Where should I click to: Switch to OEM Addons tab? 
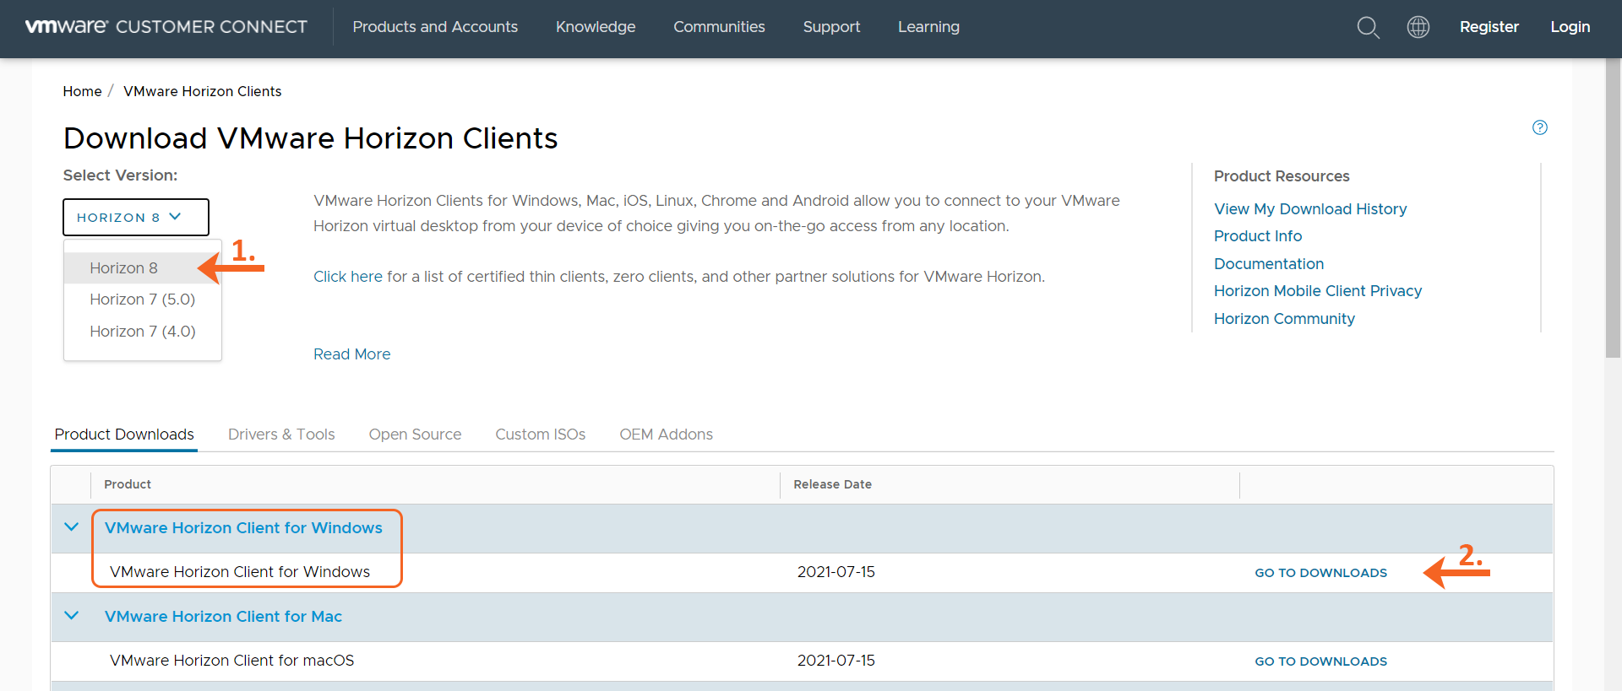click(666, 435)
